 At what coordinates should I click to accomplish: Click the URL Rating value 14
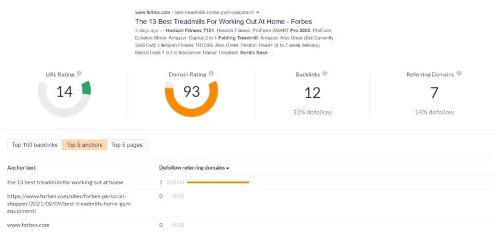pyautogui.click(x=64, y=92)
